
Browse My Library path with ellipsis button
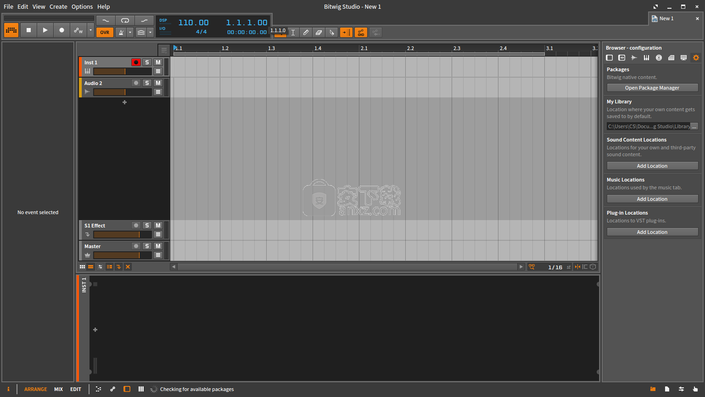pyautogui.click(x=694, y=126)
